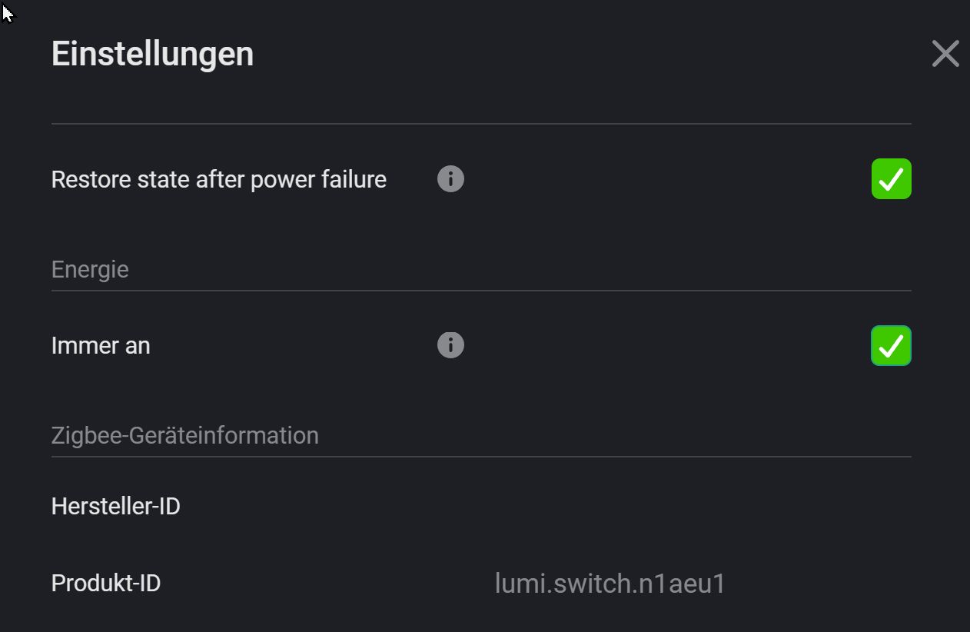Click the Immer an label
The image size is (970, 632).
tap(101, 345)
